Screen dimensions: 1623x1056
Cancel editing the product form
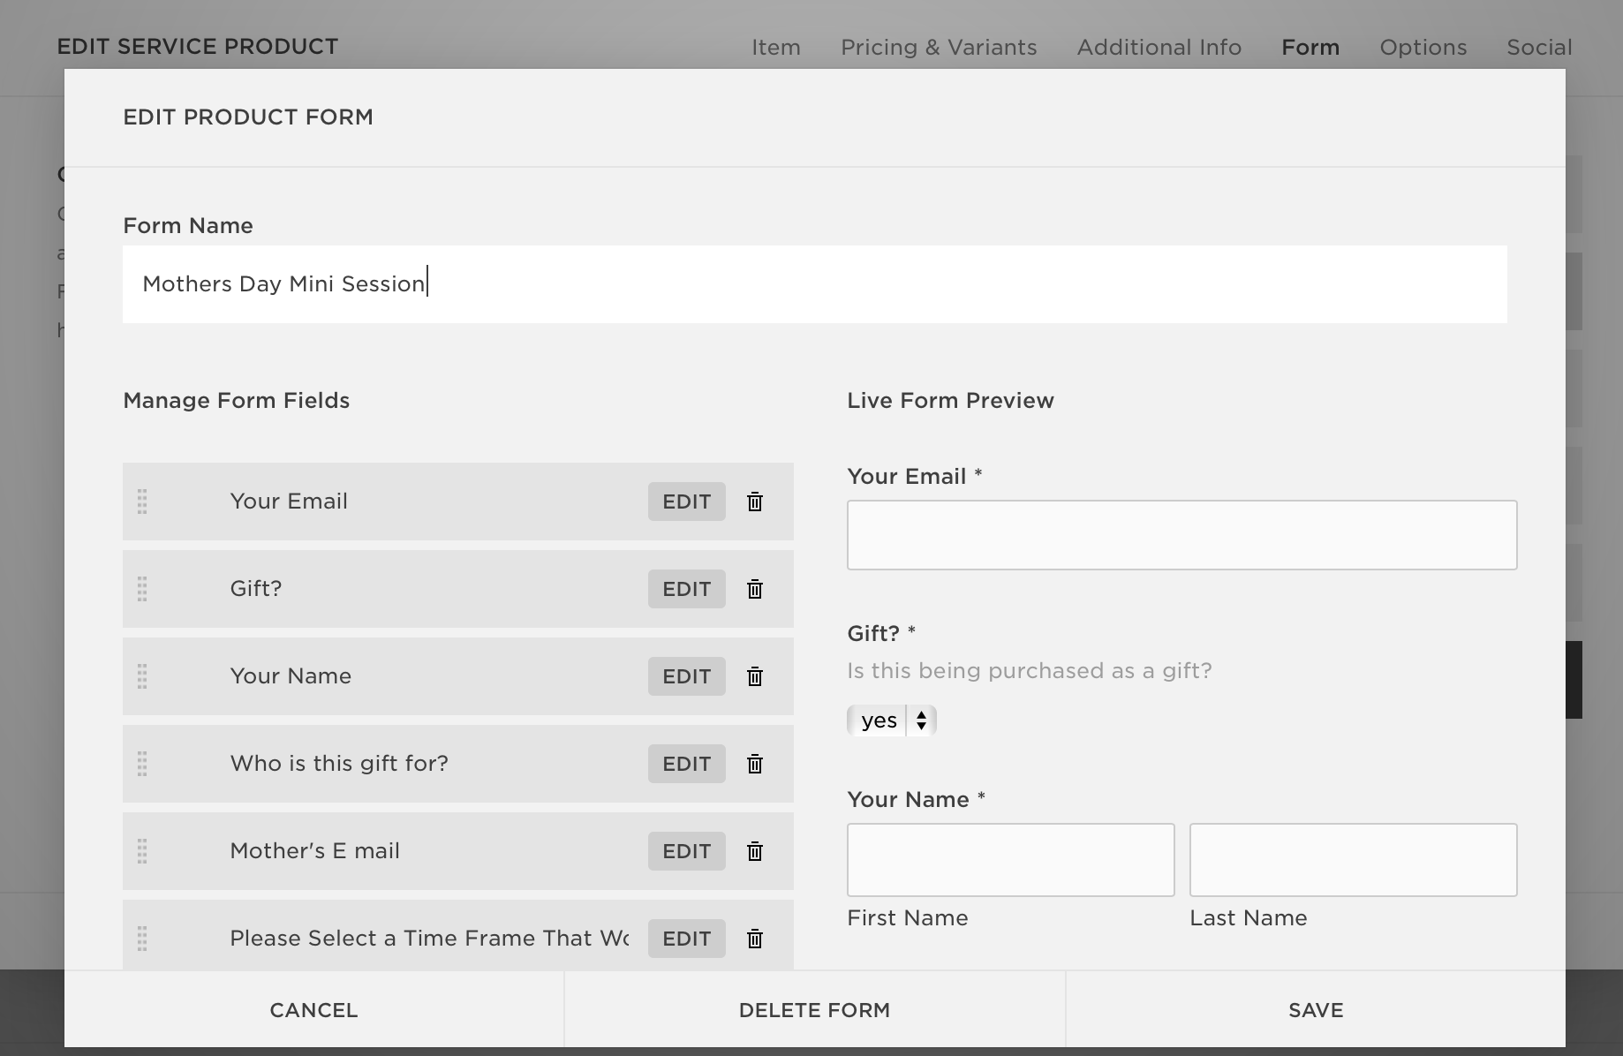[x=313, y=1009]
